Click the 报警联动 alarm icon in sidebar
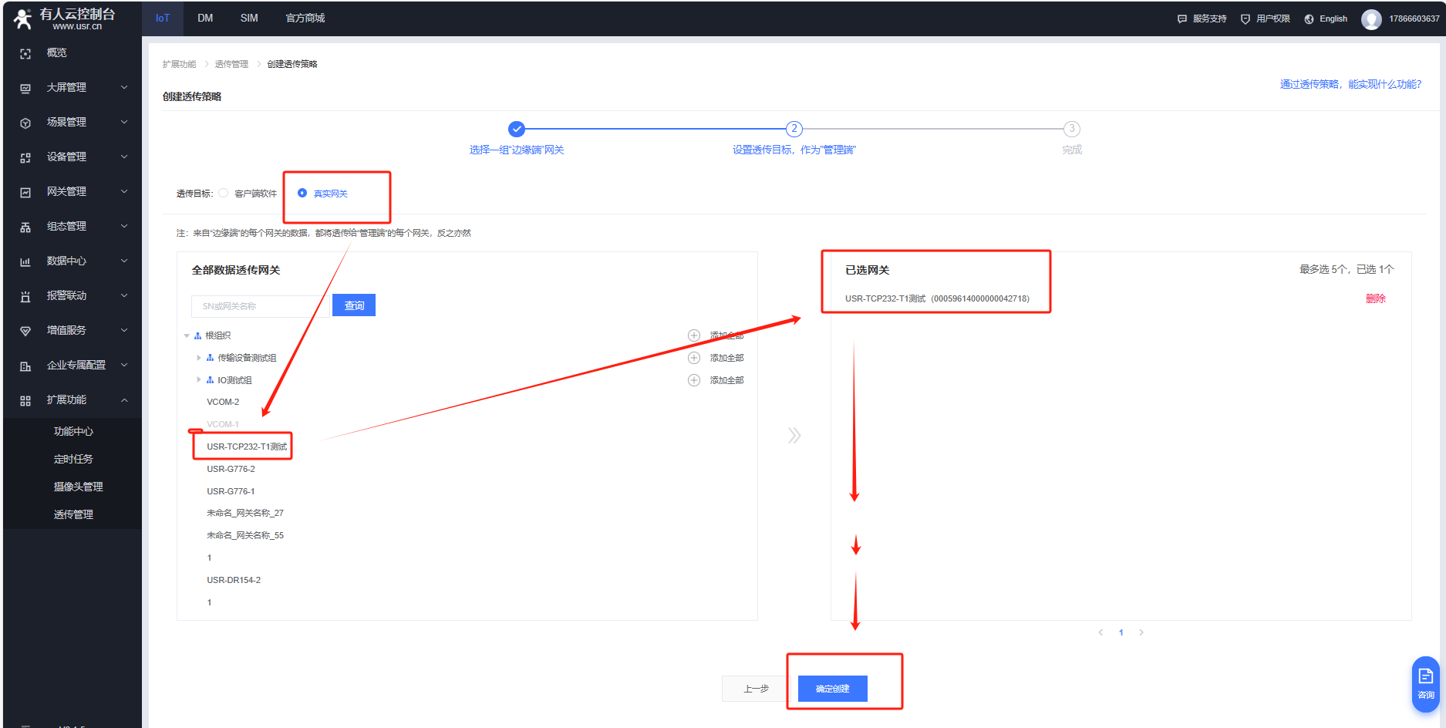This screenshot has height=728, width=1446. [25, 296]
